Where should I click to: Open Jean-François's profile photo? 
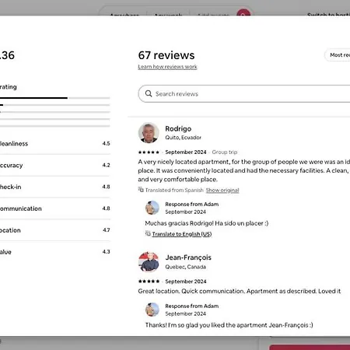pos(149,261)
